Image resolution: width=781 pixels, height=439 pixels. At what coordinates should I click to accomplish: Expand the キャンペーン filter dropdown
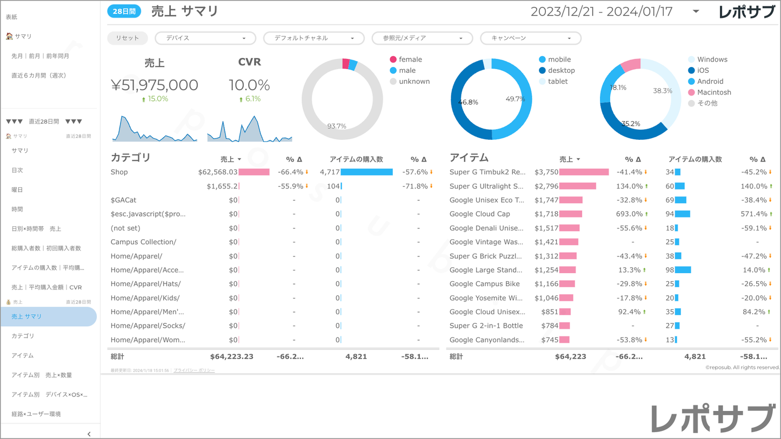tap(530, 38)
